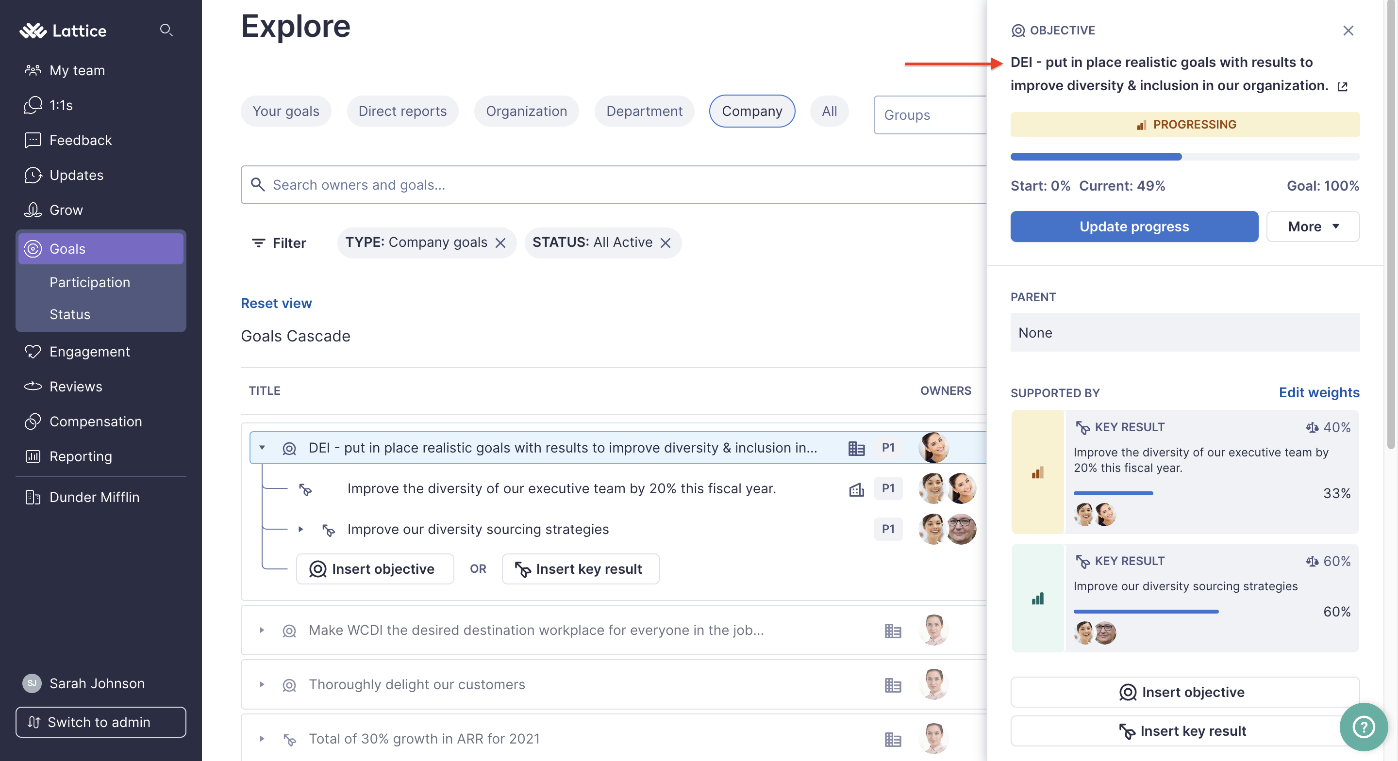
Task: Collapse the DEI goal row
Action: click(x=263, y=448)
